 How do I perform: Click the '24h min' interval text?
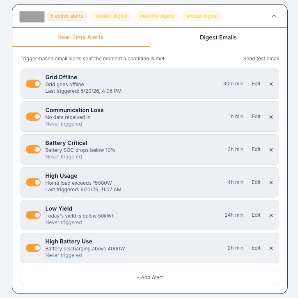pos(234,215)
